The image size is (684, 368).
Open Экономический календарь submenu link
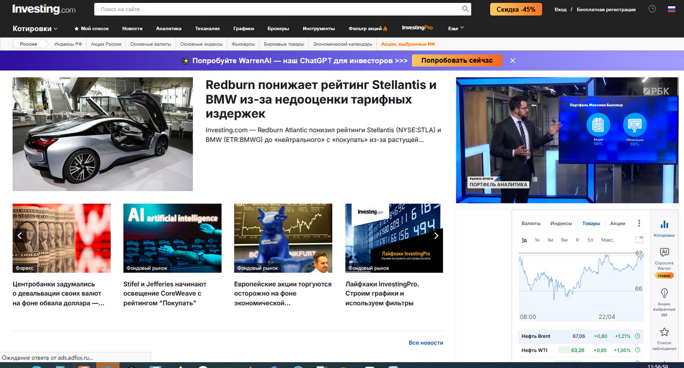[343, 44]
